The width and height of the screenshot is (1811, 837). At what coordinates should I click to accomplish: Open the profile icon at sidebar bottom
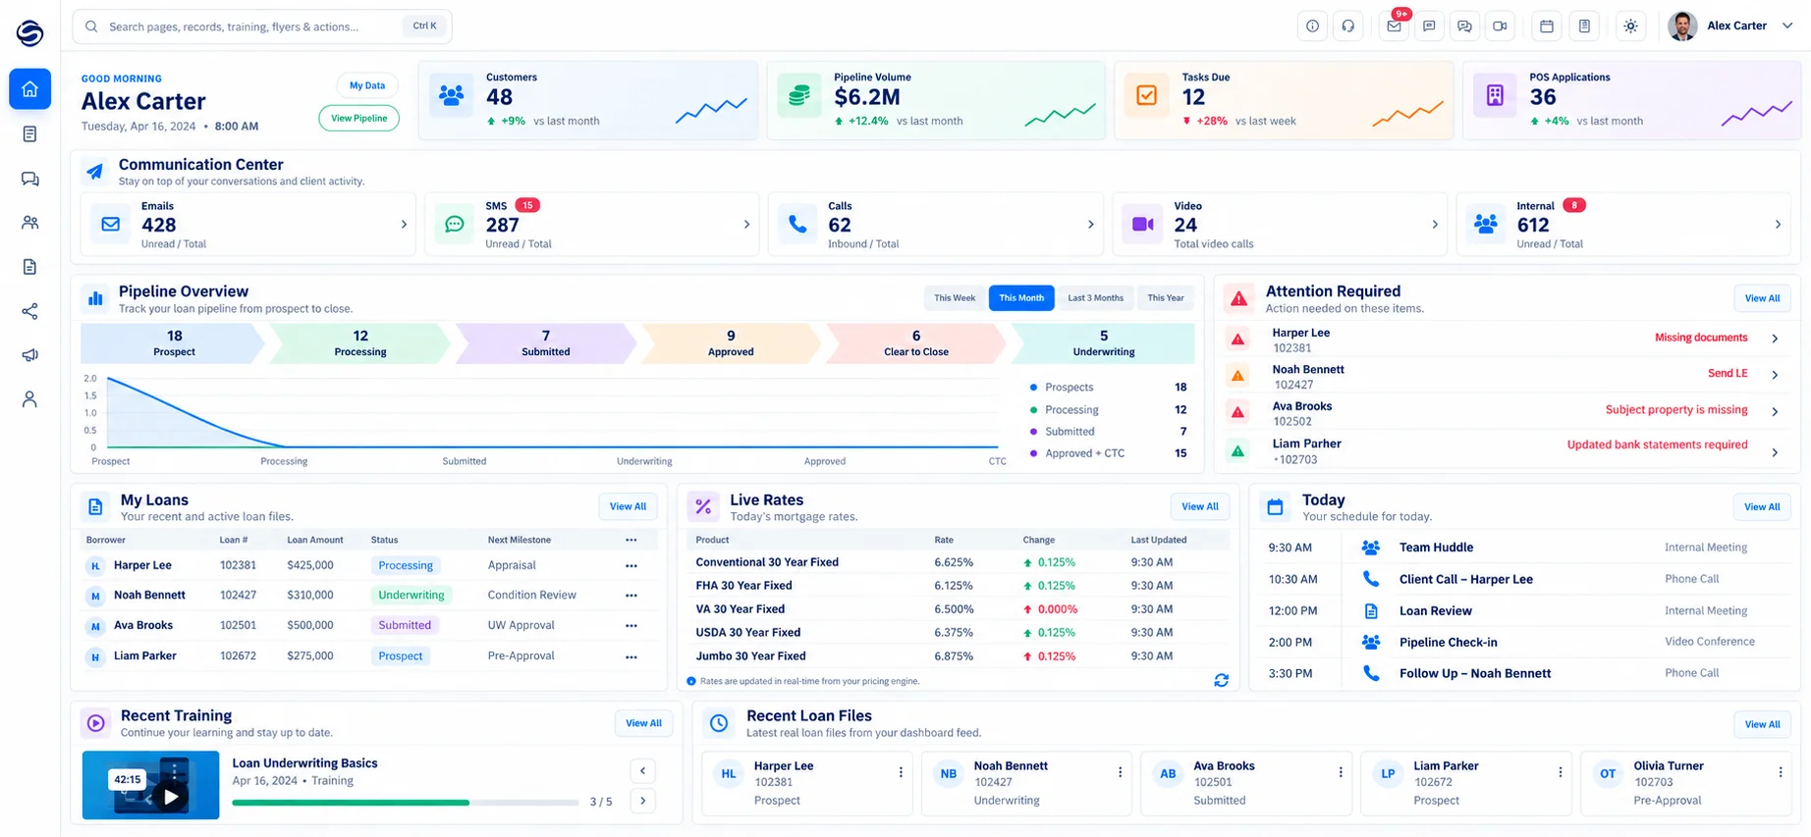point(29,399)
